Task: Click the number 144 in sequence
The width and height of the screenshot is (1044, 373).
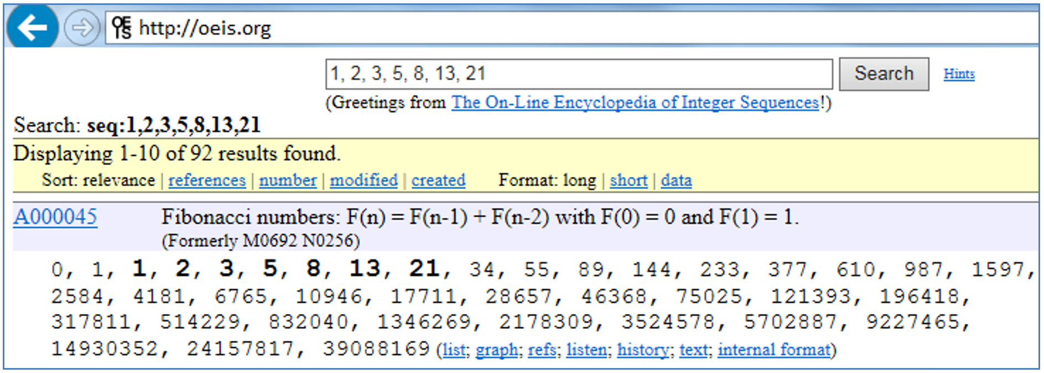Action: (652, 270)
